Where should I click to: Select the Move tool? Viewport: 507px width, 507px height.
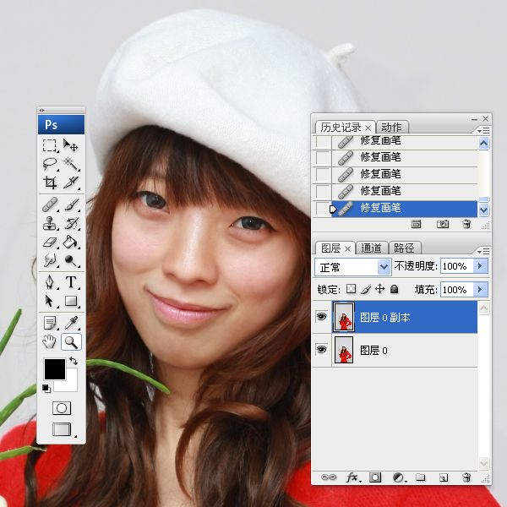[70, 145]
